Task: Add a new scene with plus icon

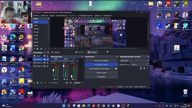Action: point(34,49)
